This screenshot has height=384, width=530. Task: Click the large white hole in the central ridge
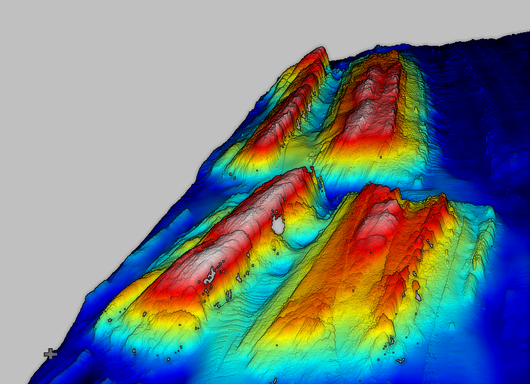278,226
